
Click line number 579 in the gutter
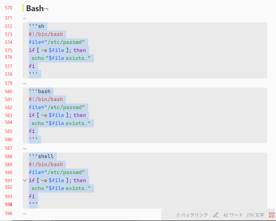pos(9,83)
